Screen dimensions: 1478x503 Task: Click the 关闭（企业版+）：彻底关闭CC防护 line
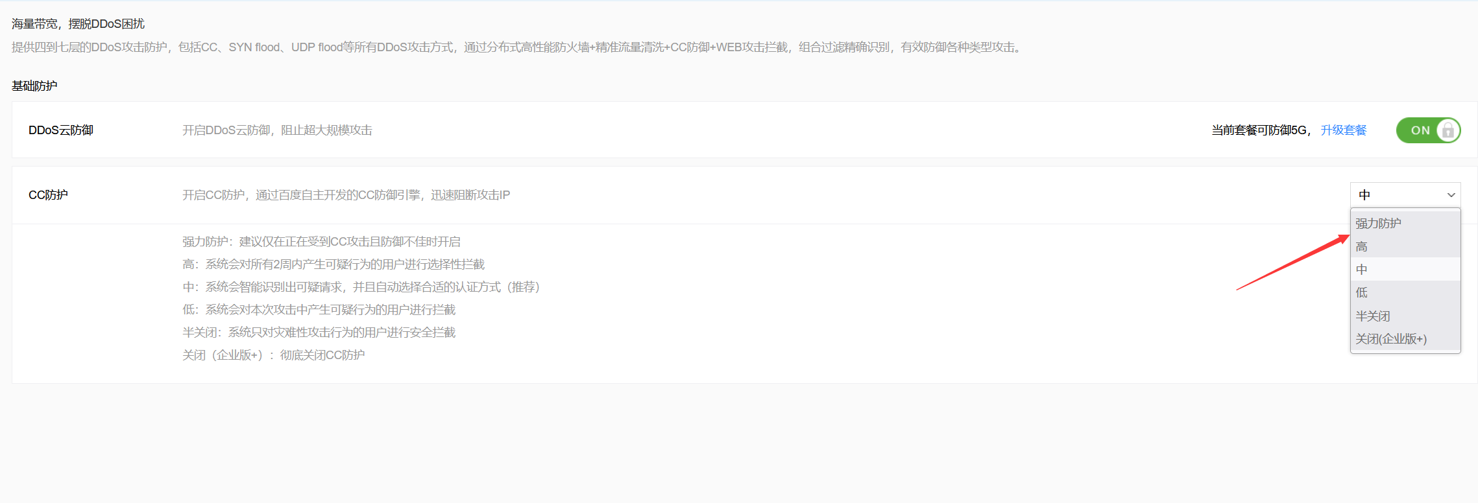(273, 355)
